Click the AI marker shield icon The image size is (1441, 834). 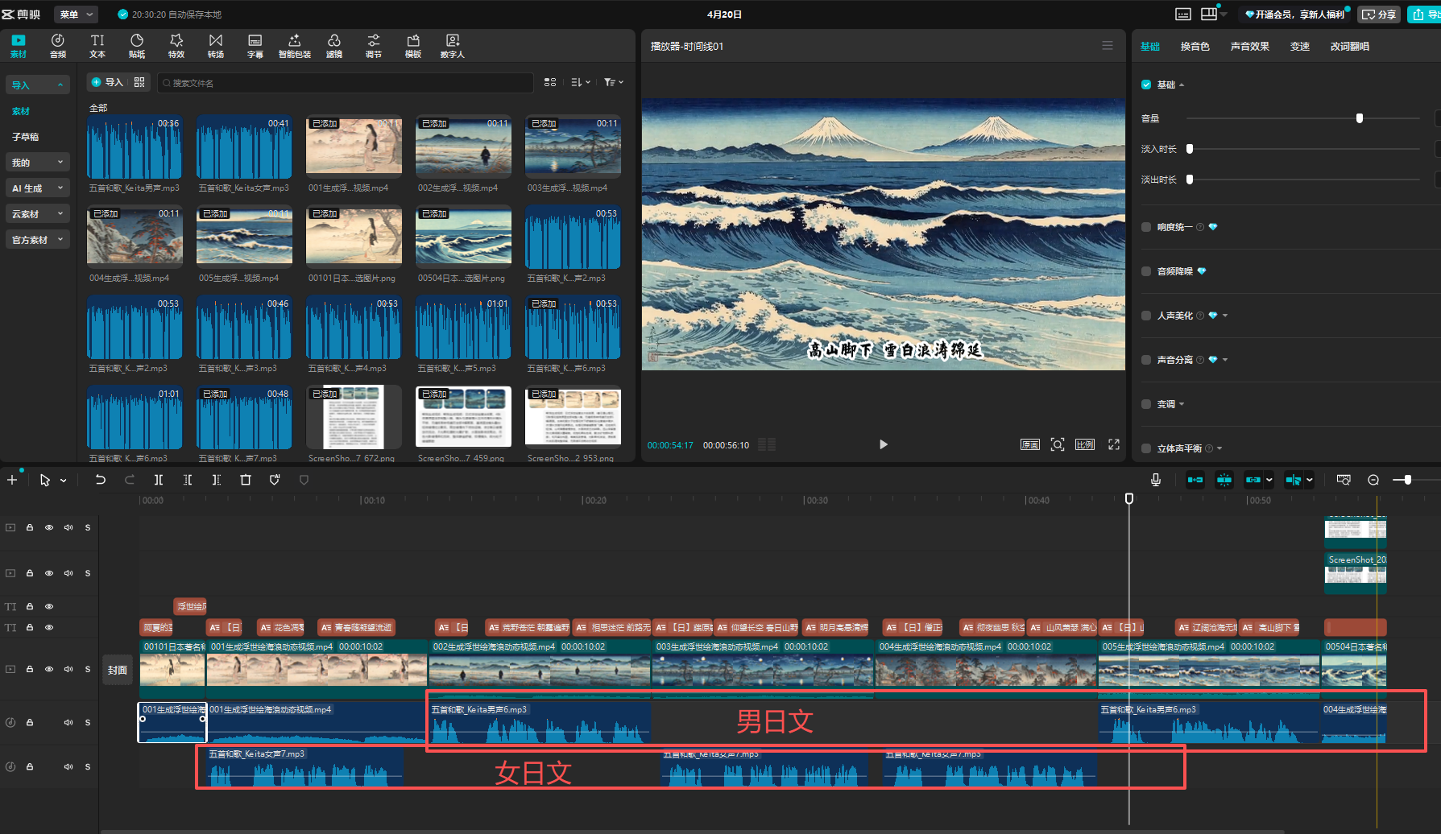click(275, 480)
